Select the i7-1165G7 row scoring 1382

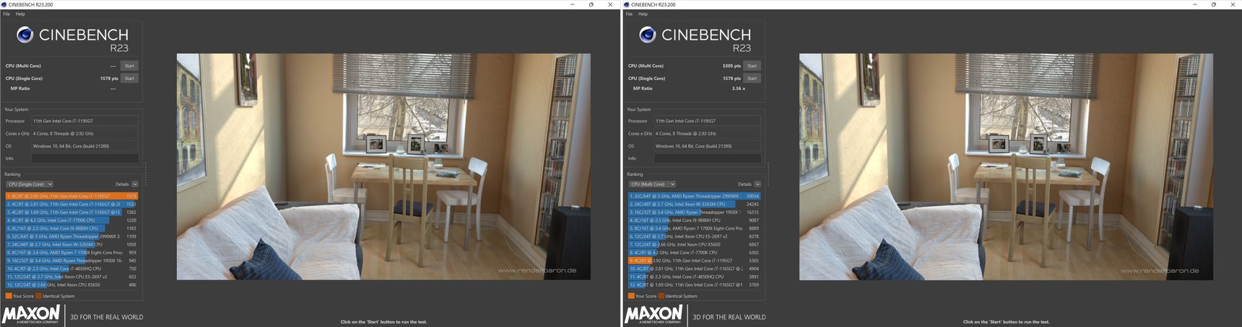(71, 212)
